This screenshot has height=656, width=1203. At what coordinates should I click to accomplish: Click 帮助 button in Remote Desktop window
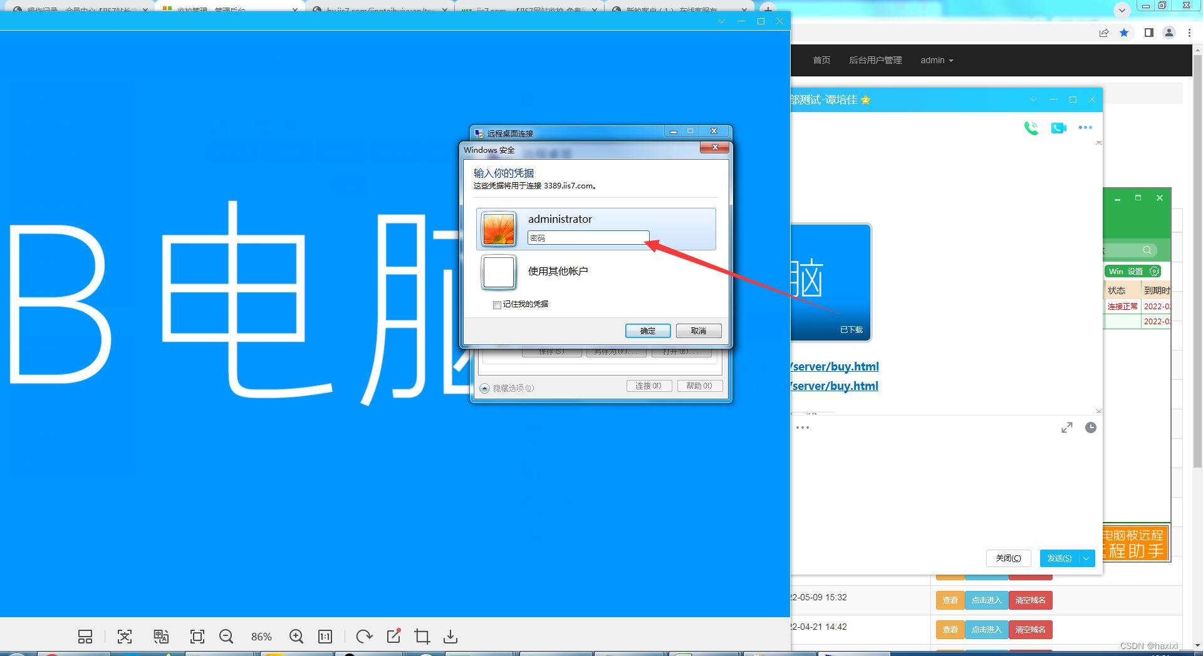point(700,386)
